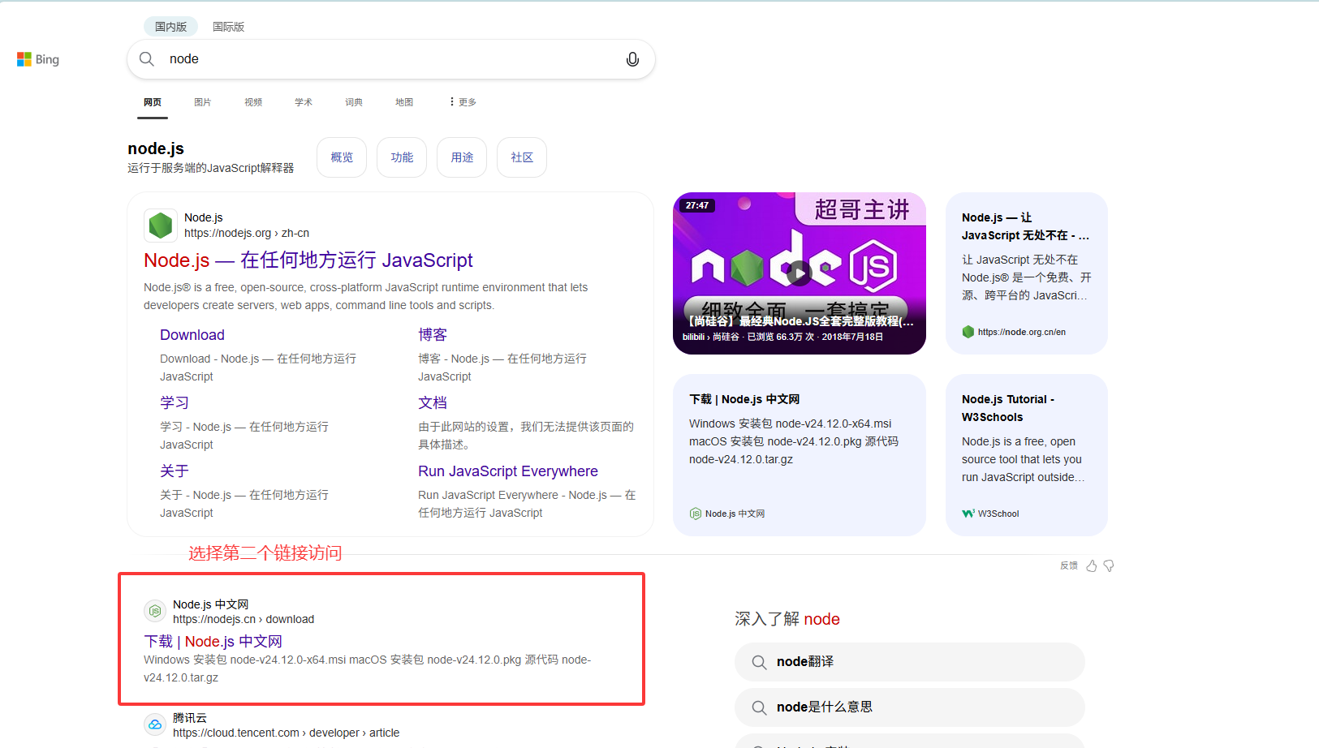1319x748 pixels.
Task: Click magnifier icon beside node翻译
Action: [x=759, y=662]
